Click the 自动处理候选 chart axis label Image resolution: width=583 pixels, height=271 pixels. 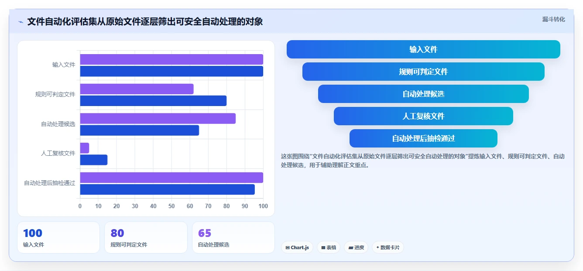[x=58, y=124]
